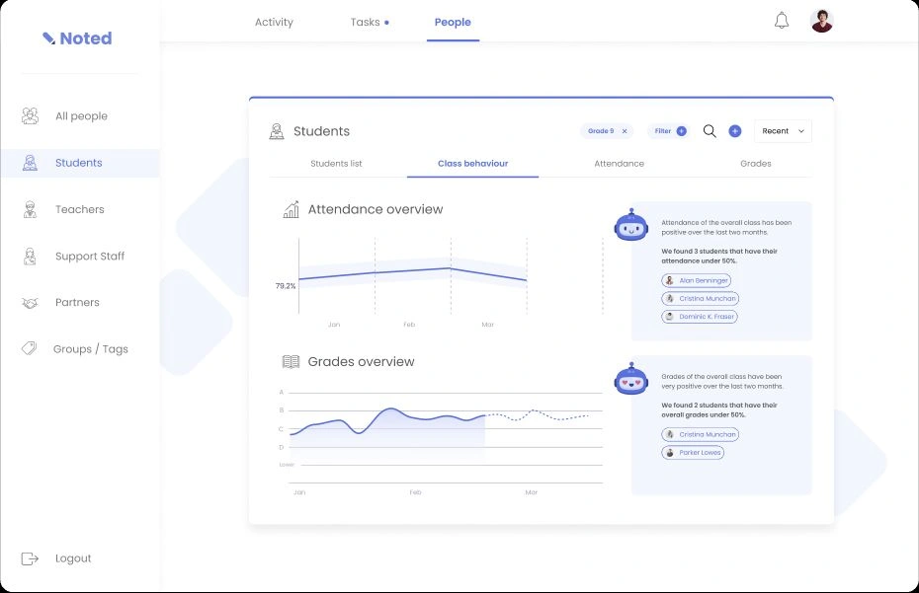This screenshot has width=919, height=593.
Task: Click the Teachers icon in sidebar
Action: coord(30,209)
